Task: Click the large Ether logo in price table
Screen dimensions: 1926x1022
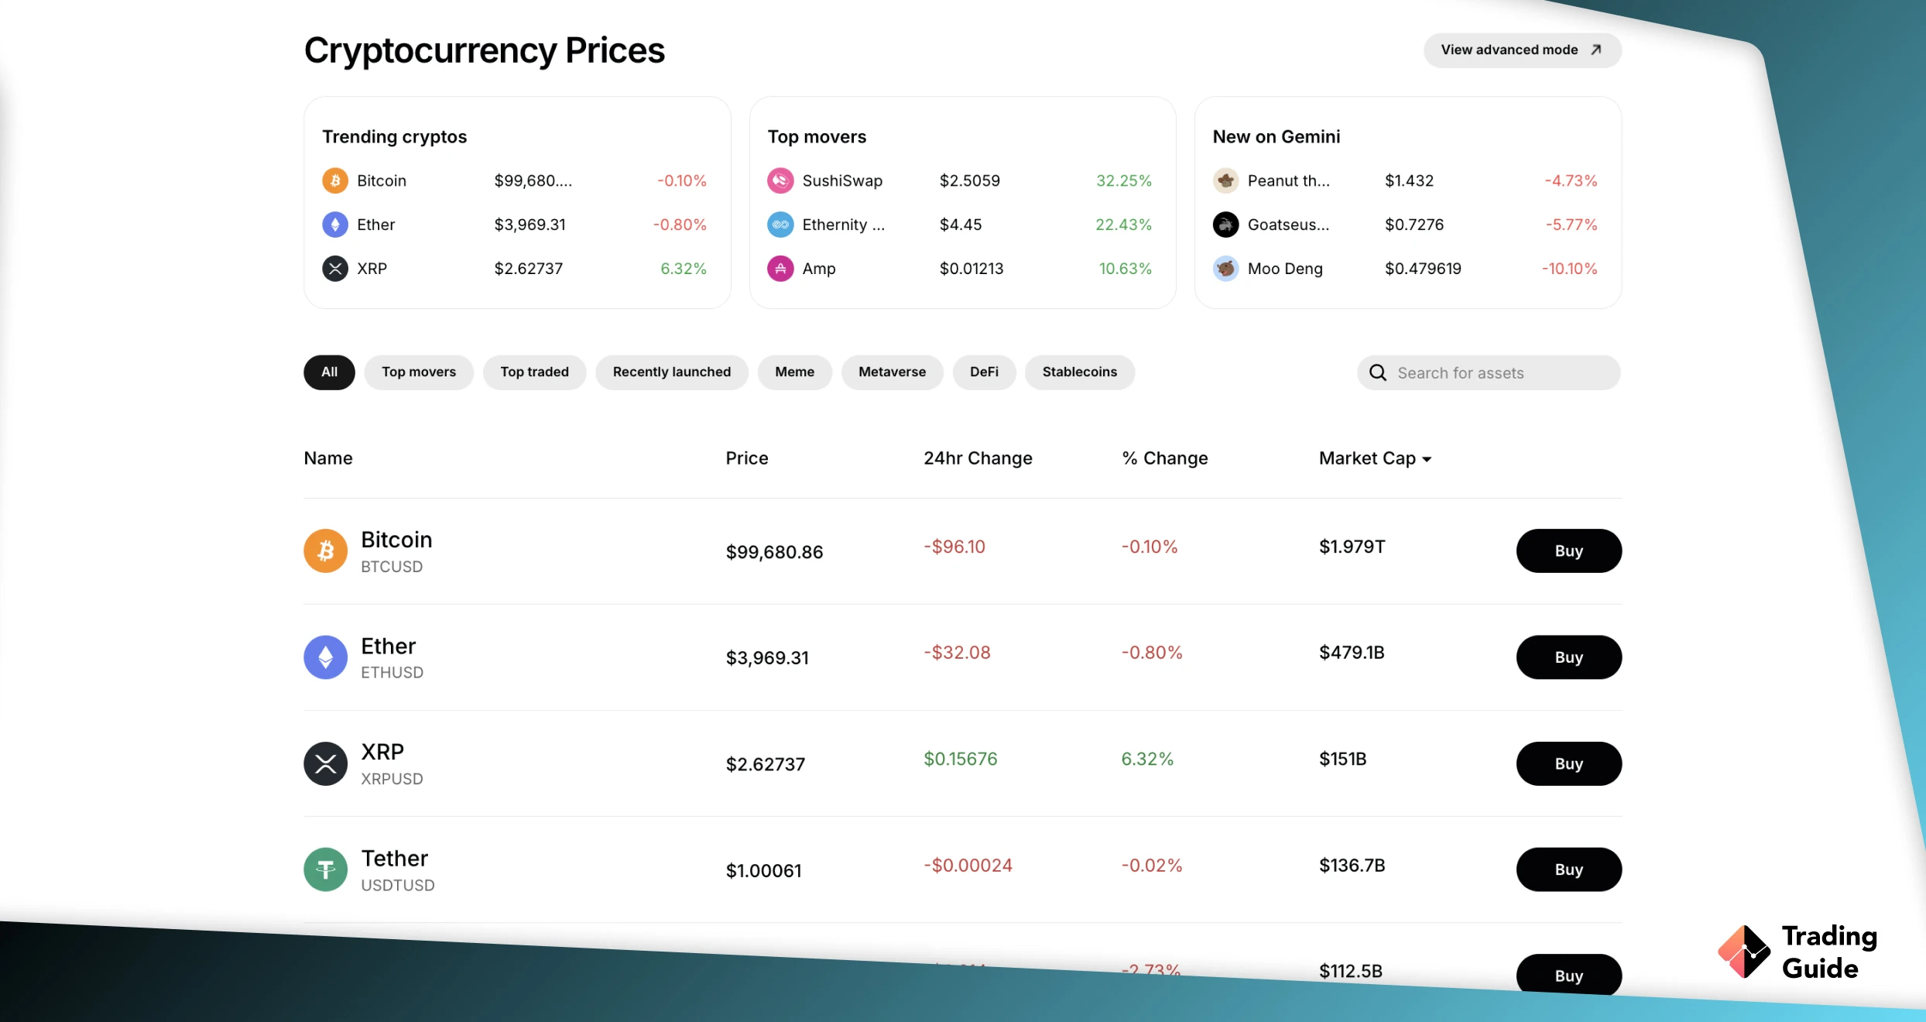Action: [x=326, y=657]
